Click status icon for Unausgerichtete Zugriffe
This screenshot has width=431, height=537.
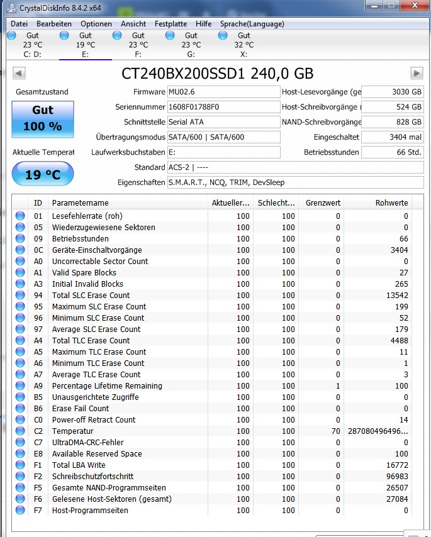pos(20,397)
